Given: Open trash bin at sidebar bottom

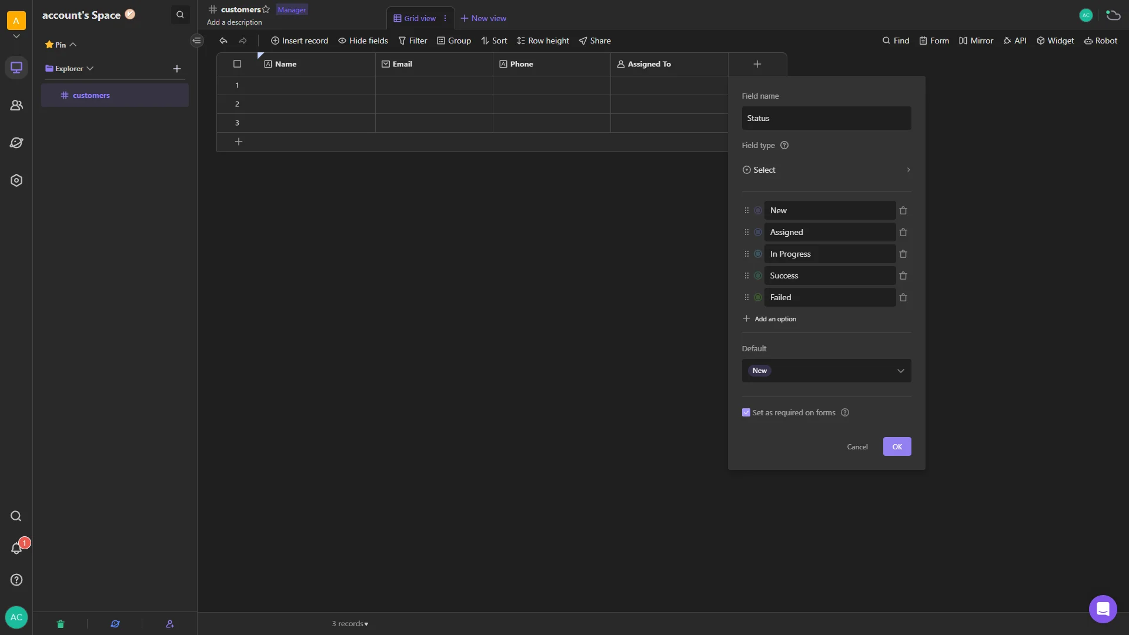Looking at the screenshot, I should [61, 624].
